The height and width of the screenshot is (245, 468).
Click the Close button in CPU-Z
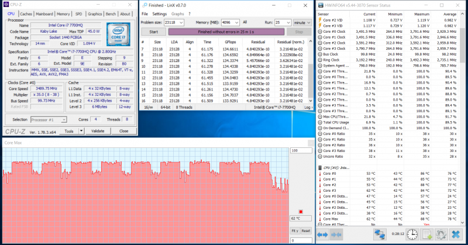[123, 131]
